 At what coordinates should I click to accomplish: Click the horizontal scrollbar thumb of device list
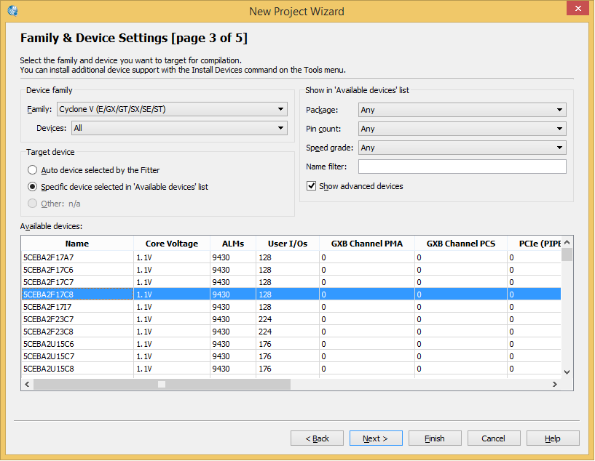tap(162, 384)
